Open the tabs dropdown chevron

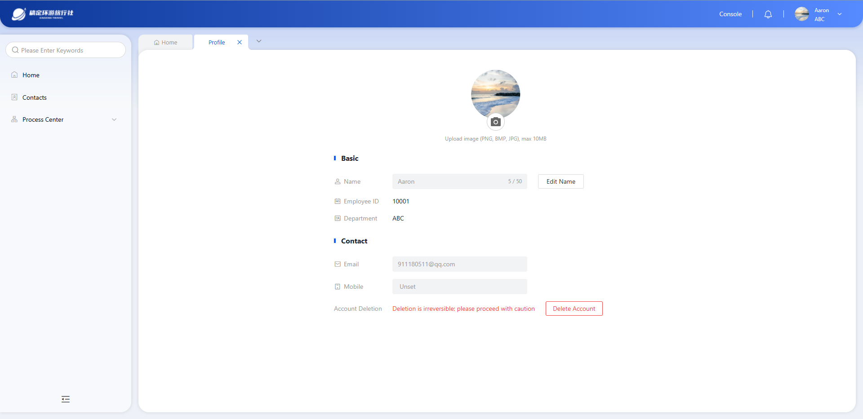tap(259, 41)
